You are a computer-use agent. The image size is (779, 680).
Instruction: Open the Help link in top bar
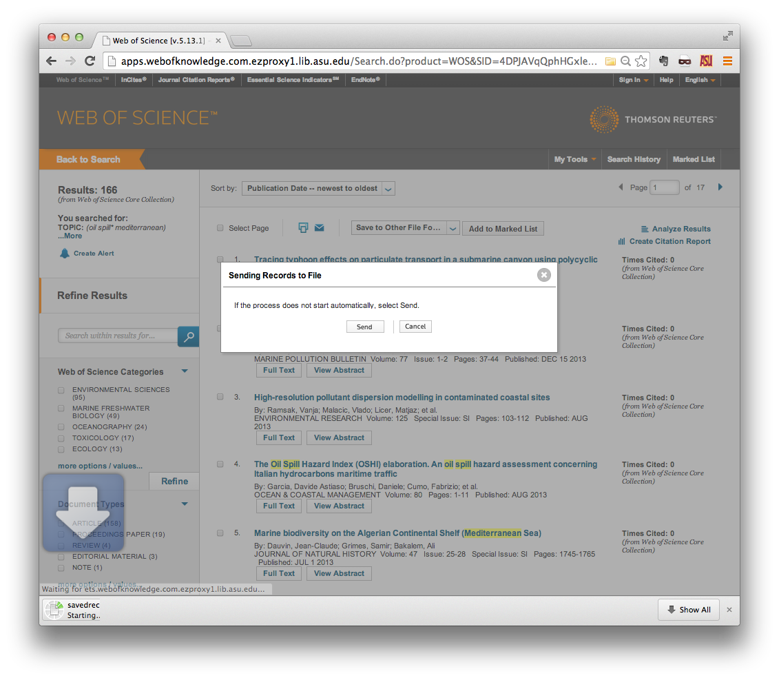[x=666, y=80]
